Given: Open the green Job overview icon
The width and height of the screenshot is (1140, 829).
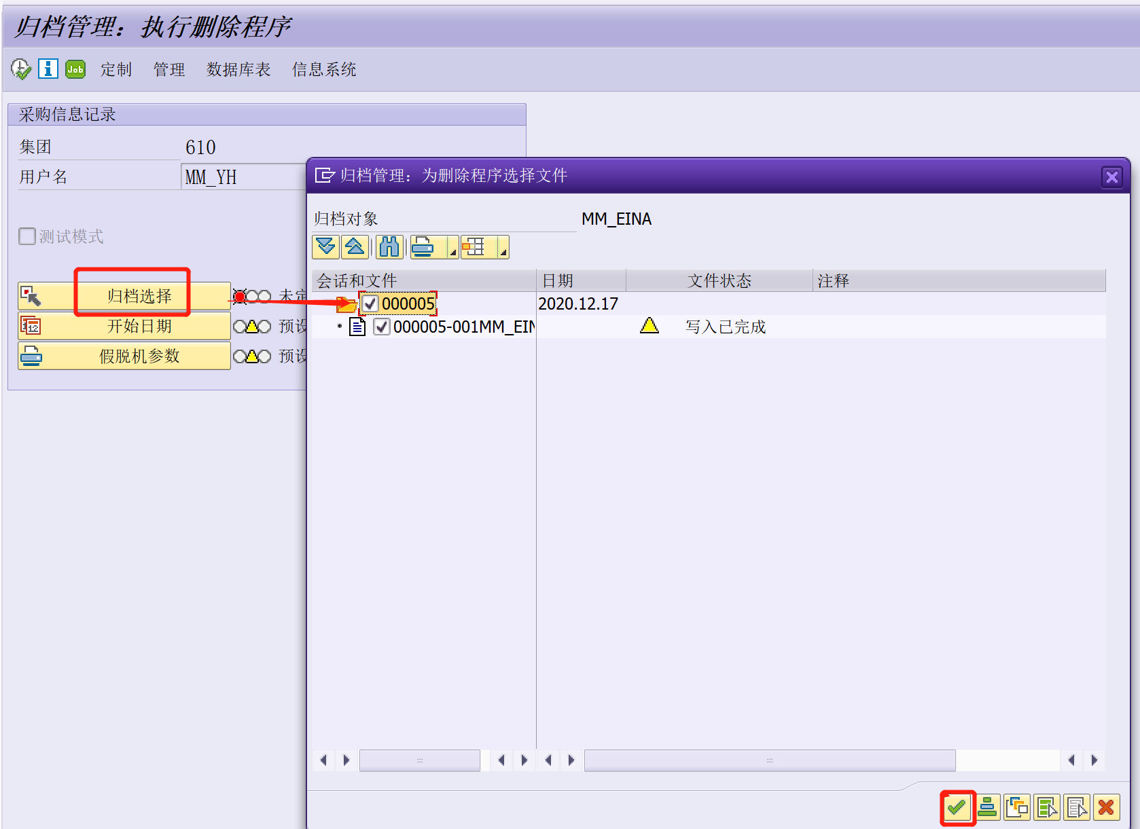Looking at the screenshot, I should [x=75, y=69].
